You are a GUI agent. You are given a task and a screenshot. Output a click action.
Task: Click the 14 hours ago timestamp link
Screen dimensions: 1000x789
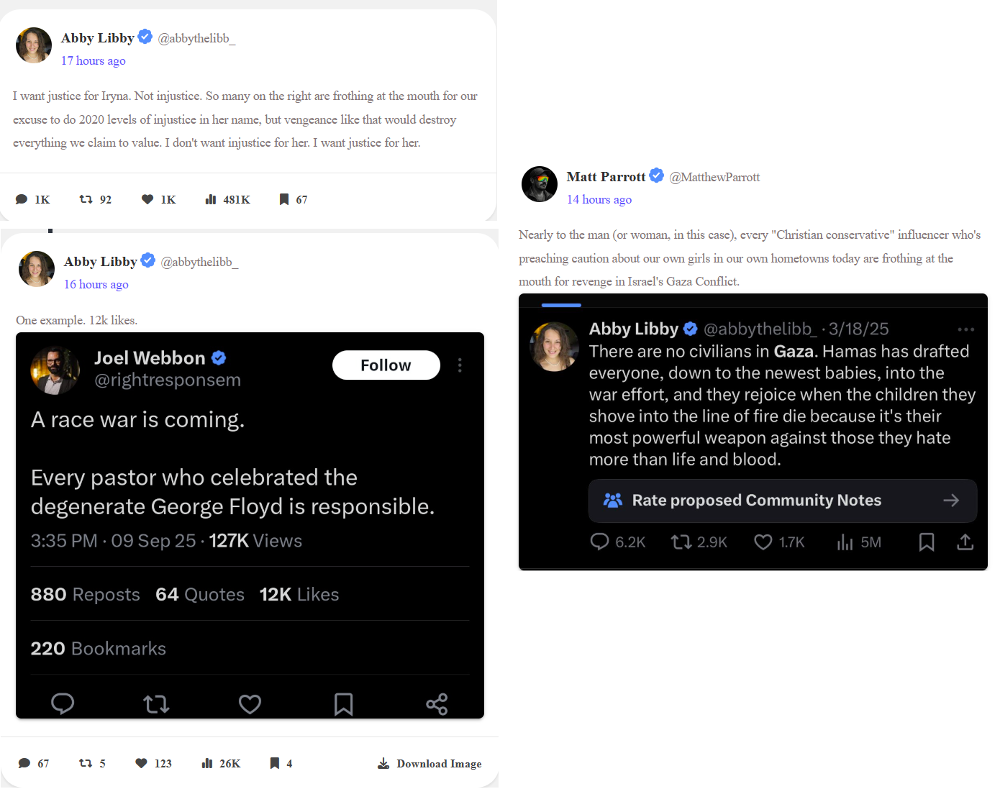tap(599, 199)
